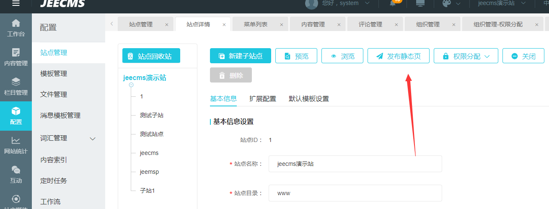Viewport: 549px width, 209px height.
Task: Open the theme palette dropdown arrow
Action: coord(458,3)
